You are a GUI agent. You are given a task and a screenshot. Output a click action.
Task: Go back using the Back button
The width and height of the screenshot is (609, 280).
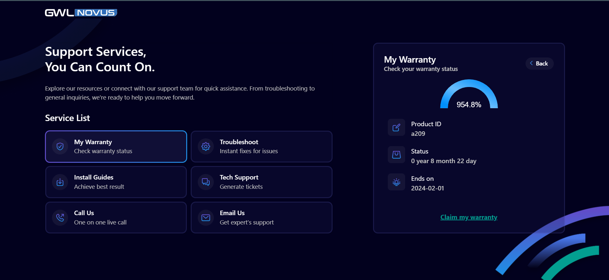tap(539, 64)
